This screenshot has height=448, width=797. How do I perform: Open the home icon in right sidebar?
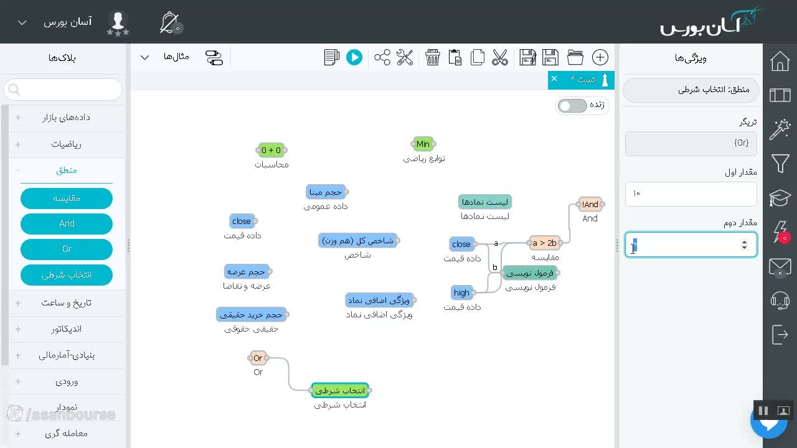click(780, 61)
